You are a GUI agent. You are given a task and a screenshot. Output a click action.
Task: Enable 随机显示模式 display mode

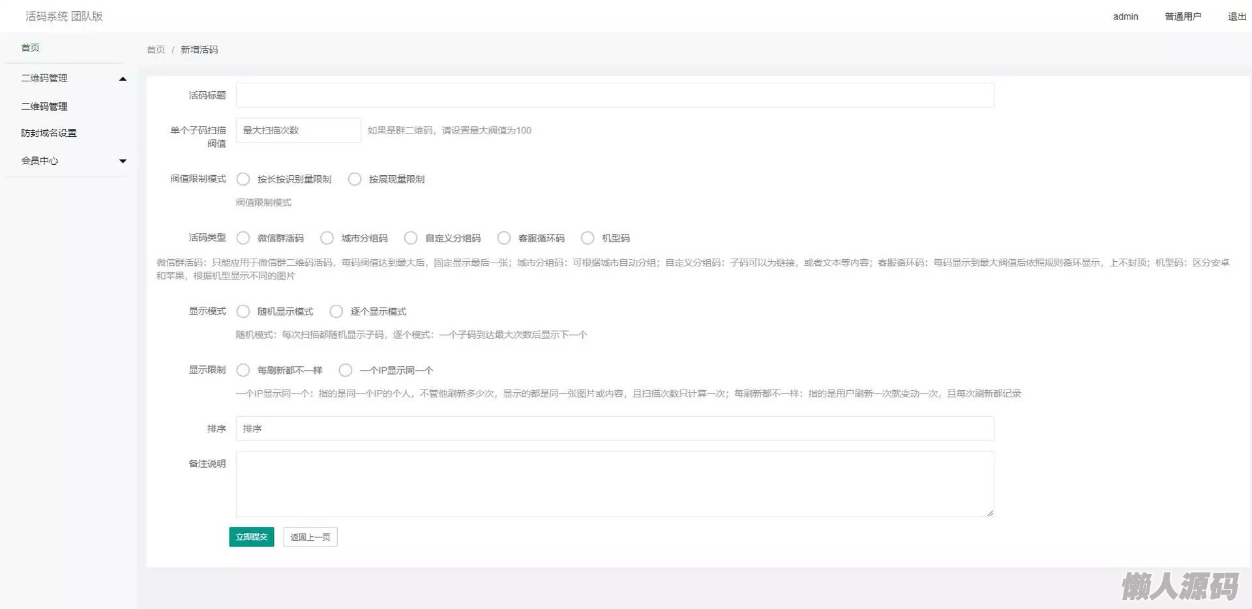click(243, 312)
